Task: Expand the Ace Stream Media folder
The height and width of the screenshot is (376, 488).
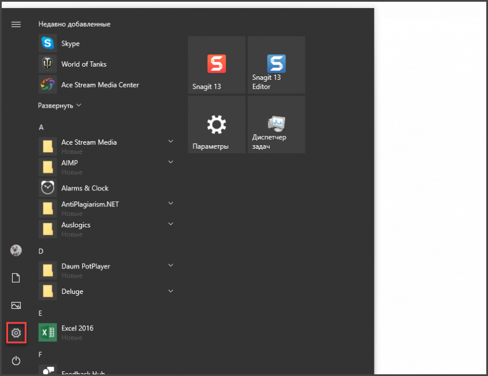Action: pos(171,142)
